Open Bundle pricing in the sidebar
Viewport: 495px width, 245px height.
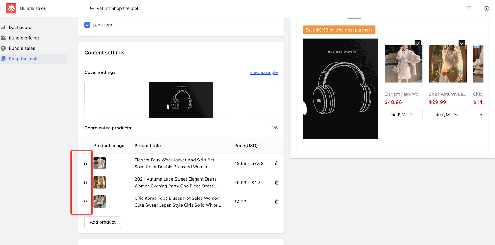(x=24, y=38)
